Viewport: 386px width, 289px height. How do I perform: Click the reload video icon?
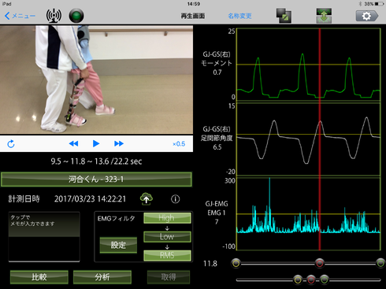click(x=11, y=144)
